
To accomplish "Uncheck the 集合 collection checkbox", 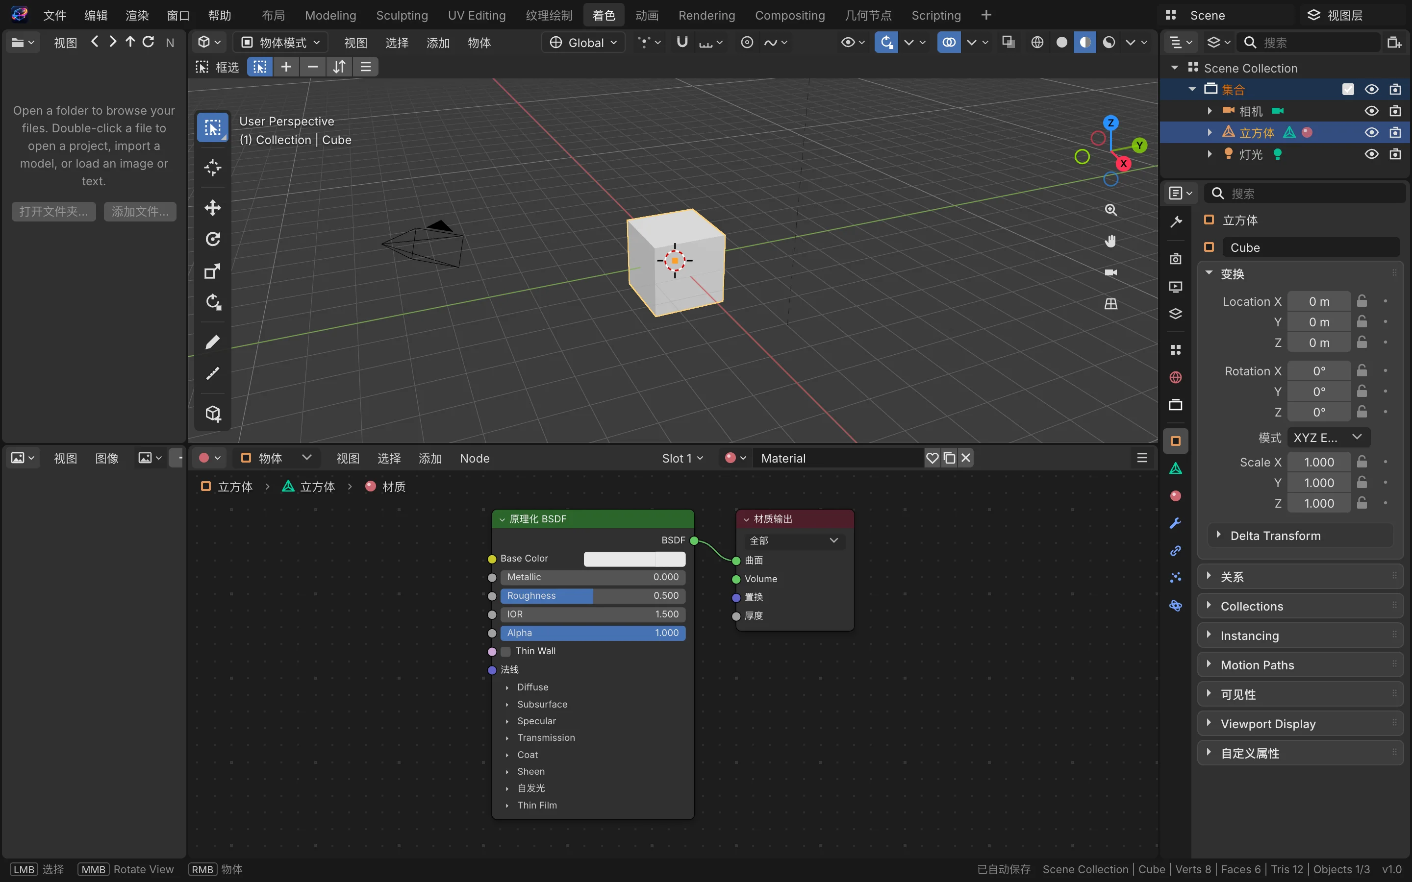I will 1348,89.
